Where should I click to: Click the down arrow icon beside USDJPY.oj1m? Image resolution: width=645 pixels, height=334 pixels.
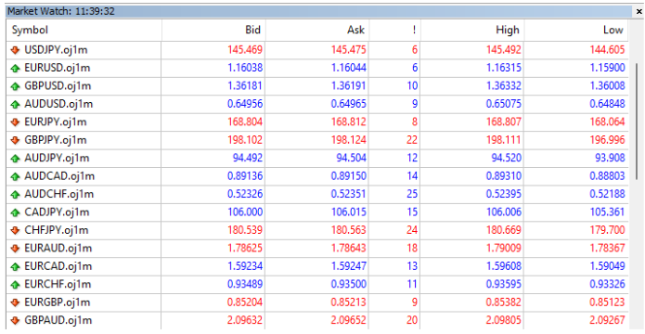pyautogui.click(x=15, y=50)
